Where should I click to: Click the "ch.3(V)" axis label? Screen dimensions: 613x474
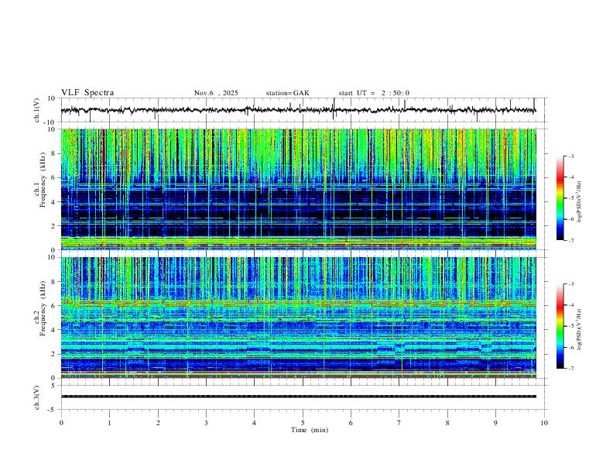coord(37,398)
